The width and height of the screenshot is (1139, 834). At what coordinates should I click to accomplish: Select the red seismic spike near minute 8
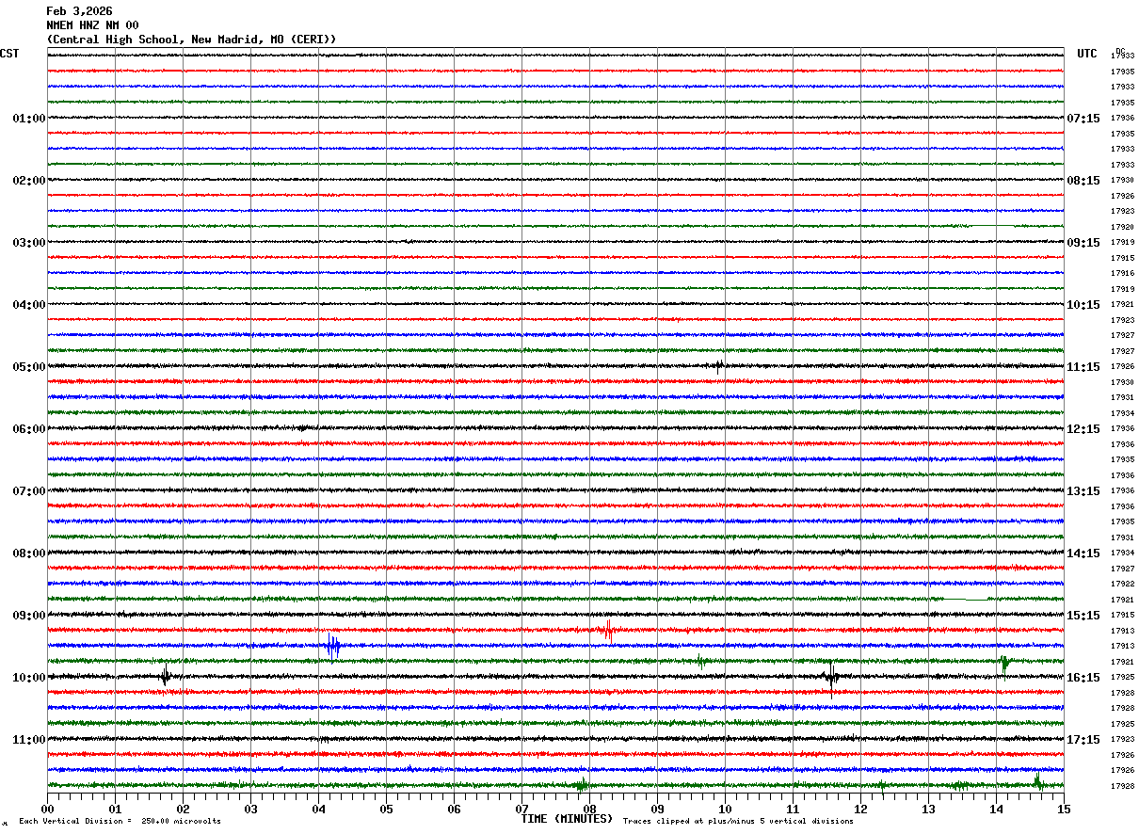point(606,631)
